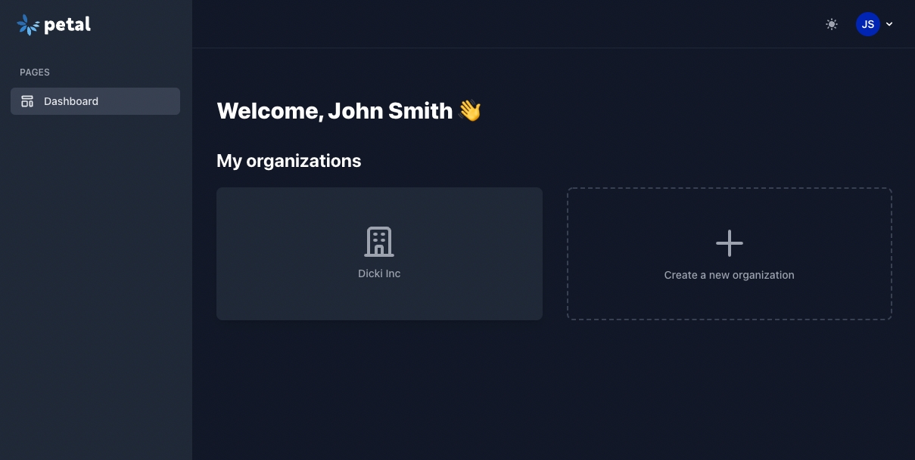Click the sun icon in header

(832, 24)
